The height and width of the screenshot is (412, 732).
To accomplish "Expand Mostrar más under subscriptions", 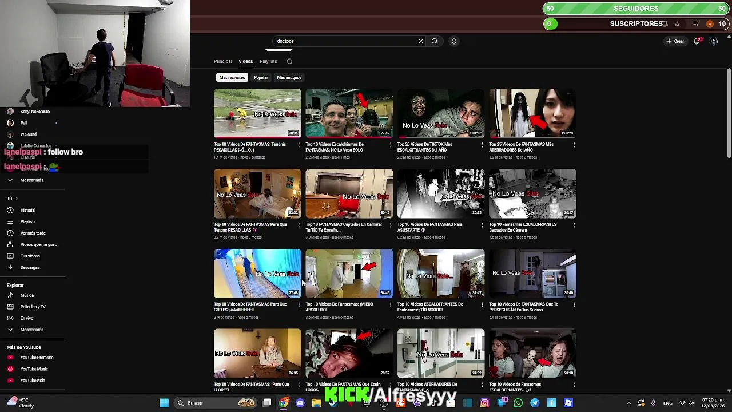I will click(x=32, y=180).
